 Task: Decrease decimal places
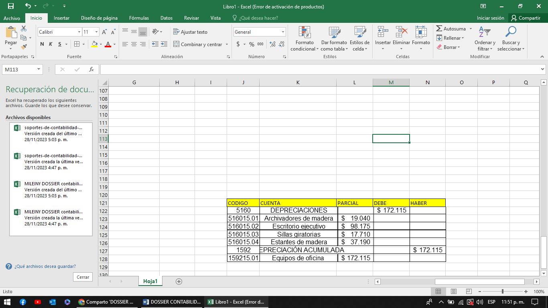pyautogui.click(x=282, y=44)
